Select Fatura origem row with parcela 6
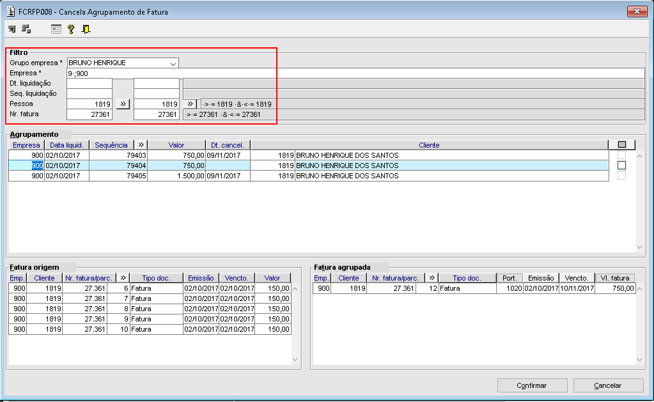This screenshot has height=402, width=654. click(x=150, y=288)
